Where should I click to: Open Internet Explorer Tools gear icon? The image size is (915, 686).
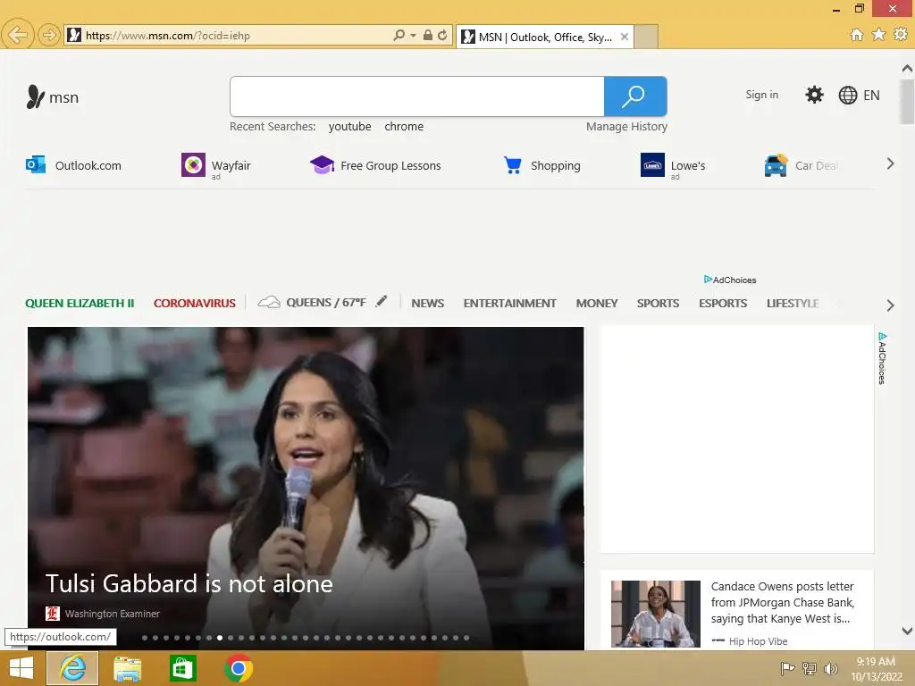point(901,35)
